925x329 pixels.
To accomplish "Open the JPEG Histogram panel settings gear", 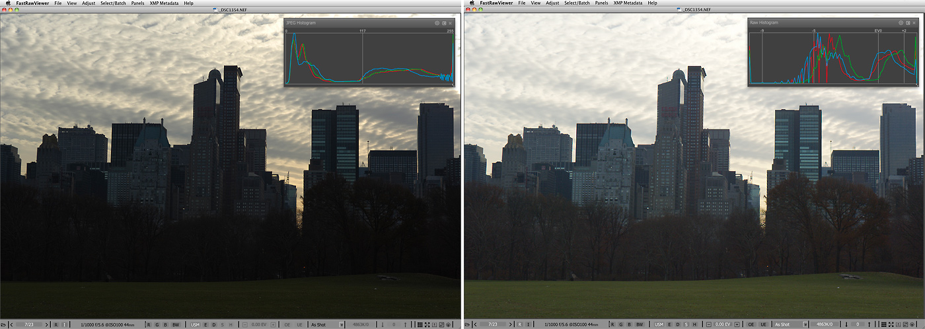I will (x=437, y=23).
